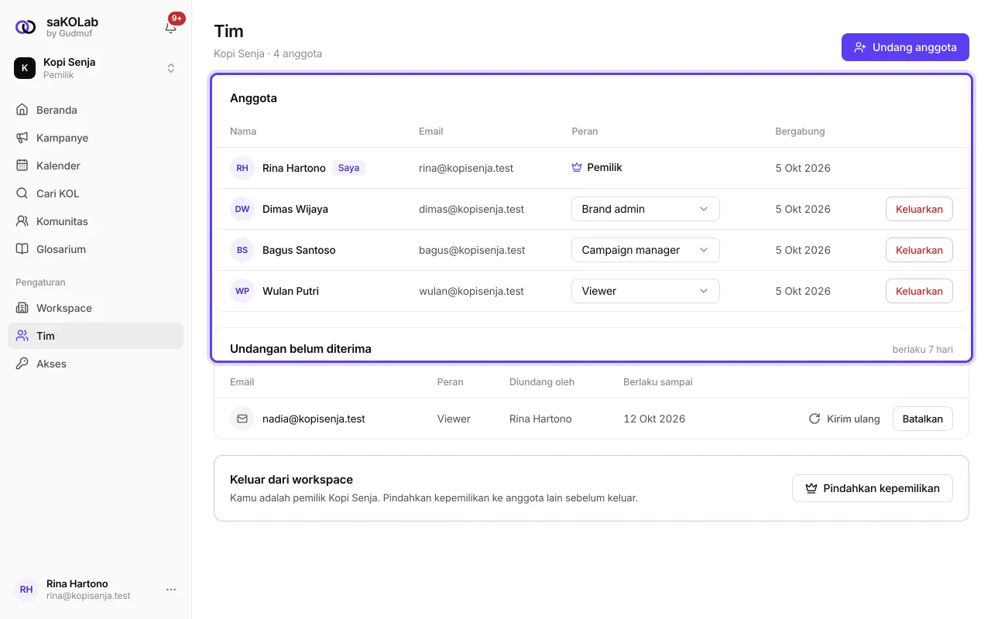Click the BS avatar for Bagus Santoso
The width and height of the screenshot is (991, 619).
242,250
